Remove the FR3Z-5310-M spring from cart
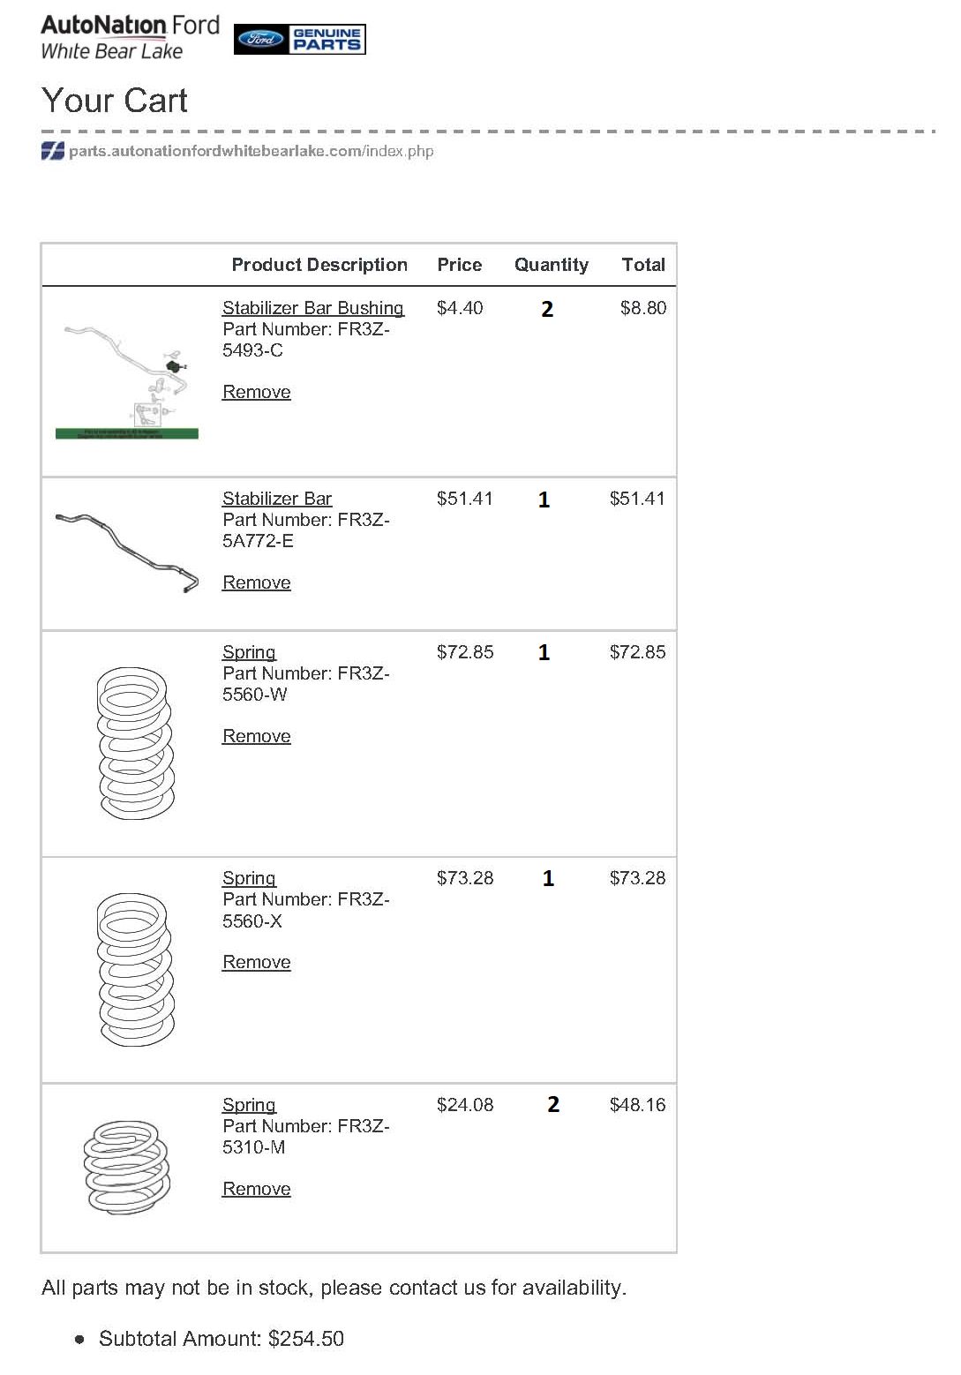The width and height of the screenshot is (961, 1375). click(x=256, y=1189)
